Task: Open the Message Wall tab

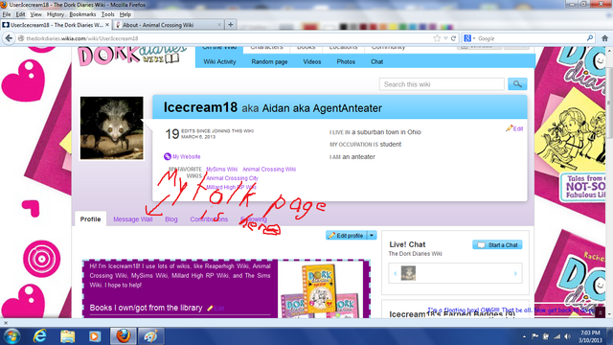Action: (133, 219)
